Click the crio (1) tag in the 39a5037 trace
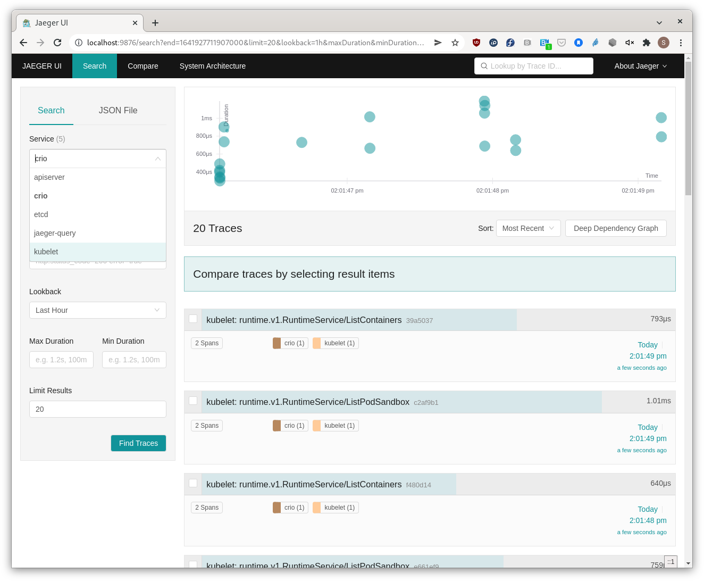Viewport: 704px width, 581px height. tap(290, 343)
